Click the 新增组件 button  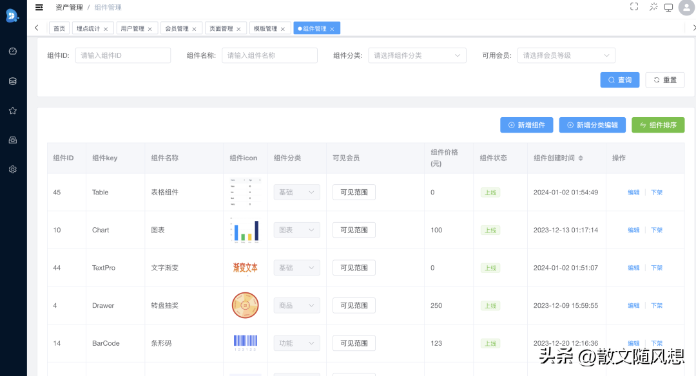pyautogui.click(x=527, y=125)
